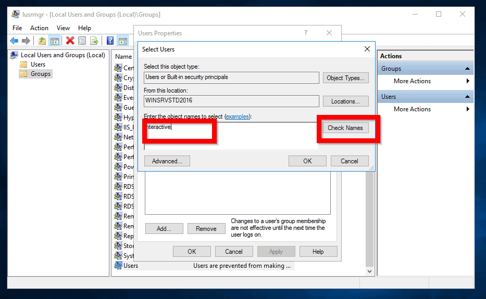Click the icon of the Users group row
The height and width of the screenshot is (299, 486).
pyautogui.click(x=118, y=265)
